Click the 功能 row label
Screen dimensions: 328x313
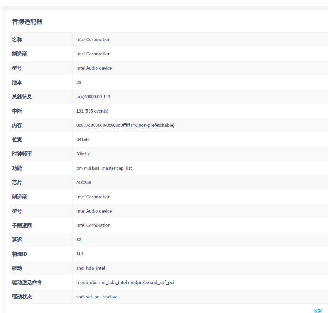tap(17, 168)
